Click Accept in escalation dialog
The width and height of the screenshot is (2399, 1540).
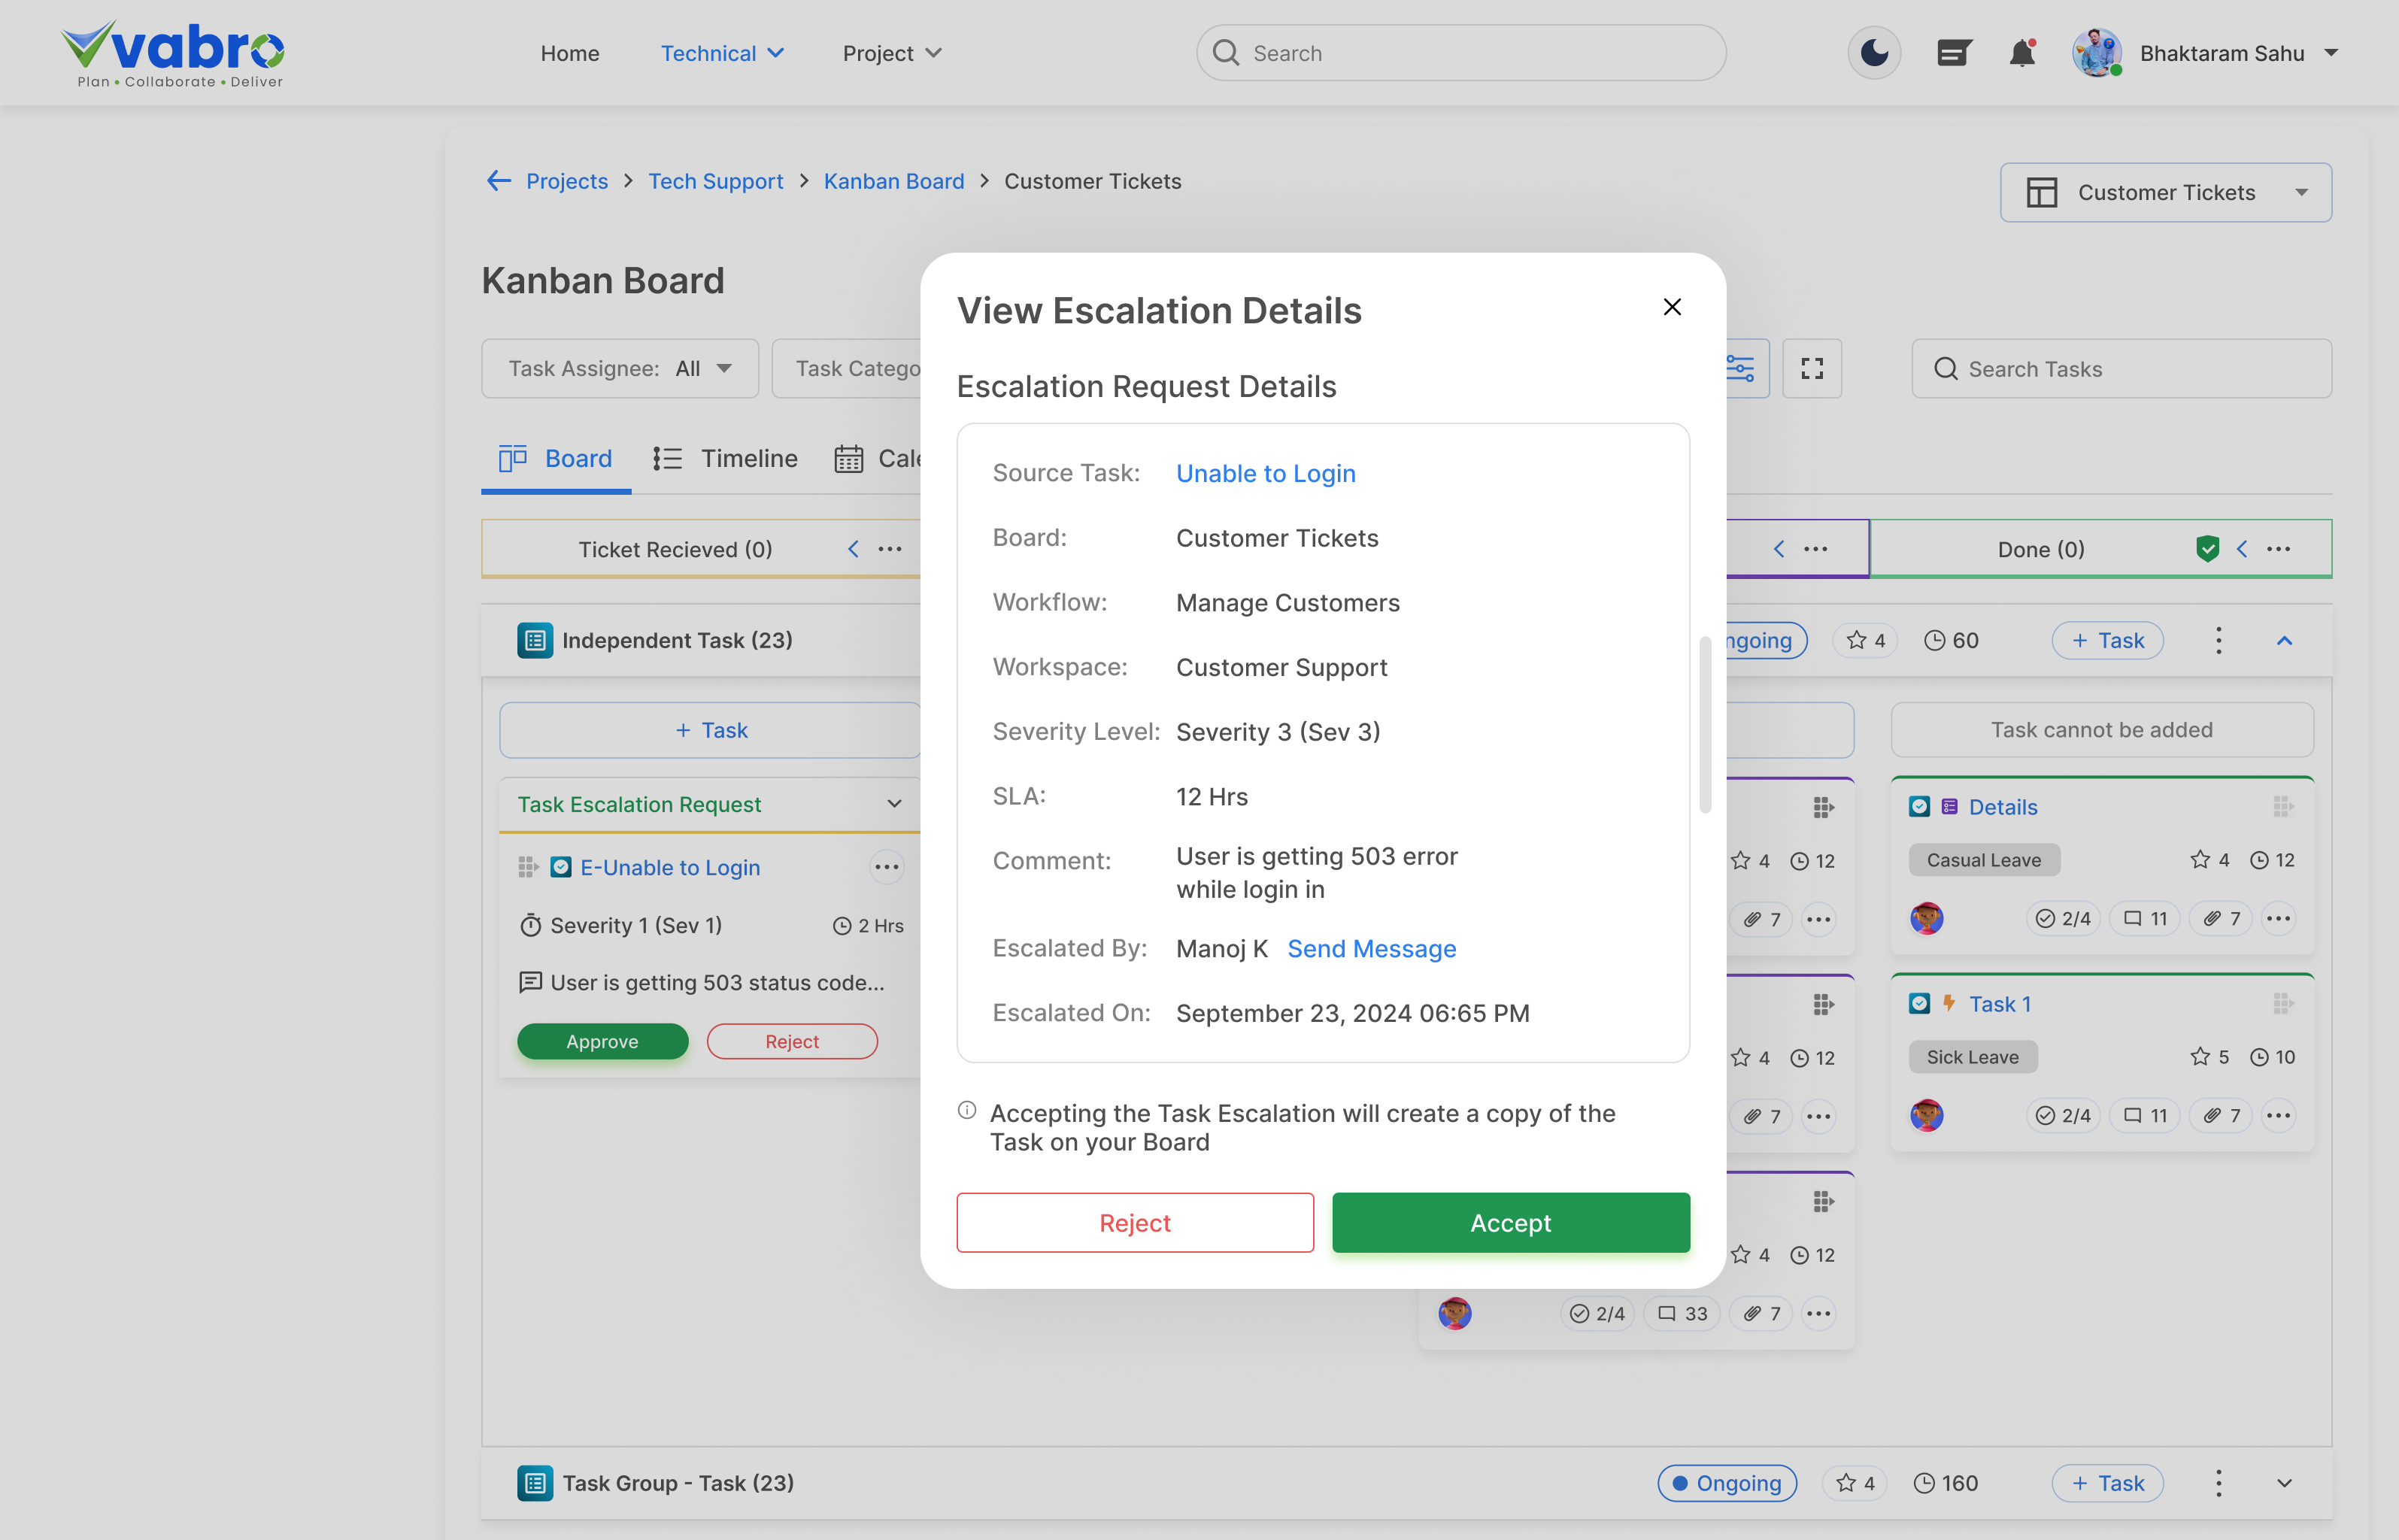(1511, 1222)
